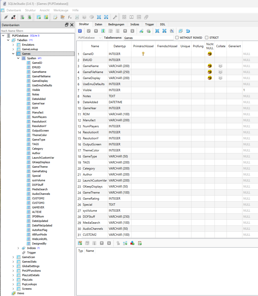Switch to the DDL tab
The height and width of the screenshot is (296, 258).
163,24
